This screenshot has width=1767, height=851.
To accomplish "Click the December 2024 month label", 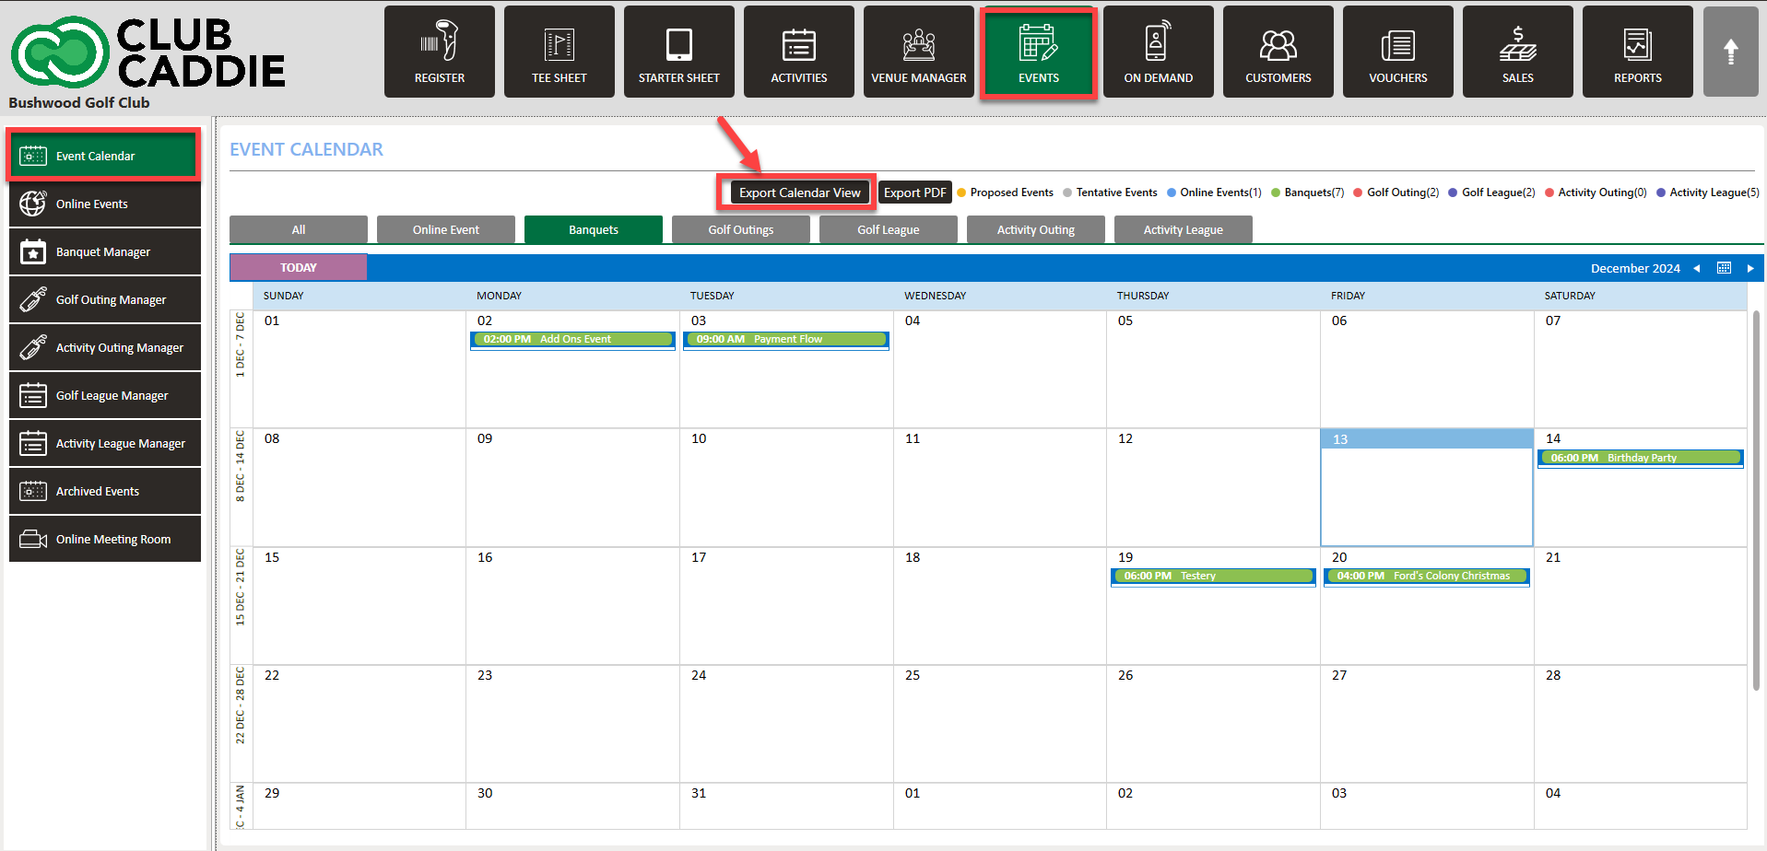I will coord(1635,268).
